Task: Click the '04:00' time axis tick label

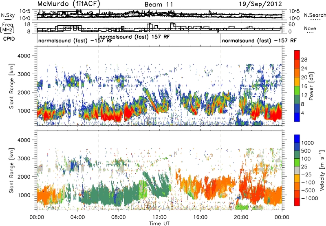Action: [x=77, y=217]
